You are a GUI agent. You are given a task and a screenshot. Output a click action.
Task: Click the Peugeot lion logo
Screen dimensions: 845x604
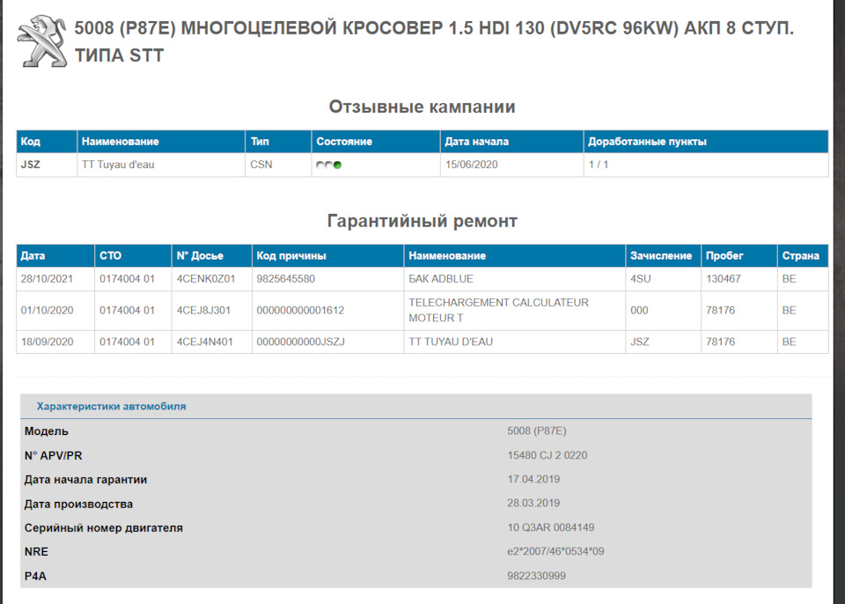click(42, 41)
